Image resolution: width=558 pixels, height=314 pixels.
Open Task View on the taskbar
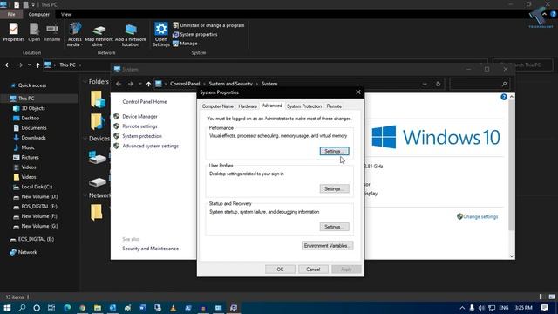pos(51,308)
